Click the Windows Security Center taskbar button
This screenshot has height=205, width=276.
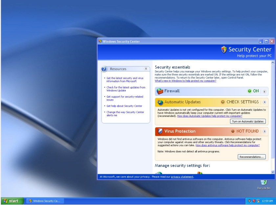click(x=45, y=201)
